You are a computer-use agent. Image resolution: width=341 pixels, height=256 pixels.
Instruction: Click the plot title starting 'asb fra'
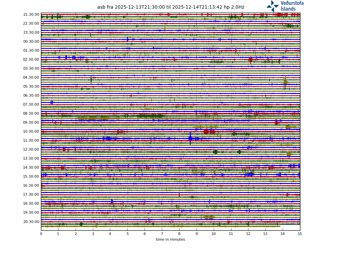[170, 7]
